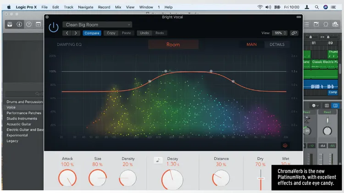Click the Undo button
Viewport: 344px width, 193px height.
[144, 33]
